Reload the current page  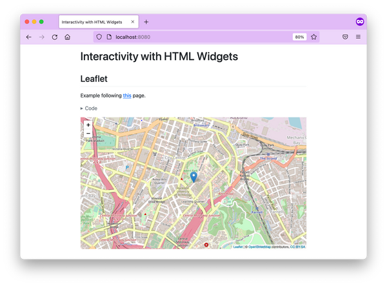coord(55,37)
